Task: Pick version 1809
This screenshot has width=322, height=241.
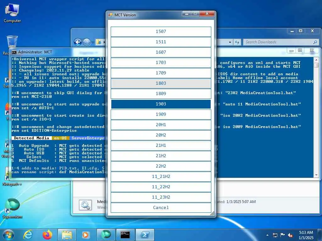Action: 161,94
